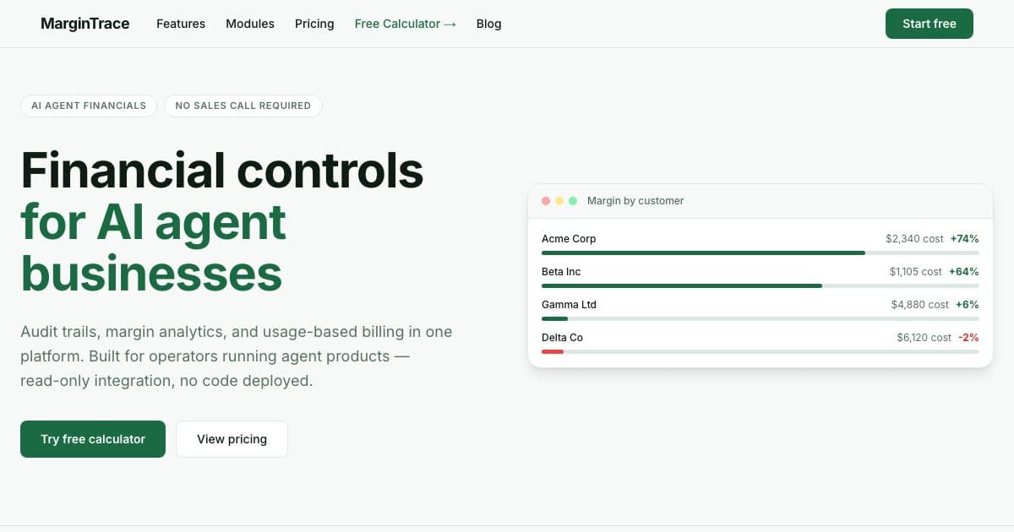Click the Start free button
Image resolution: width=1014 pixels, height=532 pixels.
click(929, 24)
